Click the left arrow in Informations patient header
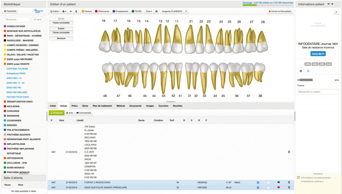This screenshot has width=342, height=194. coord(328,4)
